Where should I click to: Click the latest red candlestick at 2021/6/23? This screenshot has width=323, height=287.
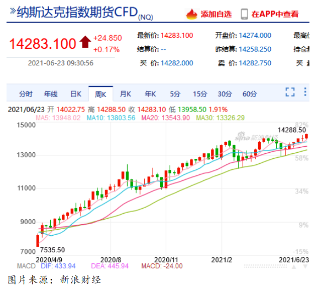point(306,136)
